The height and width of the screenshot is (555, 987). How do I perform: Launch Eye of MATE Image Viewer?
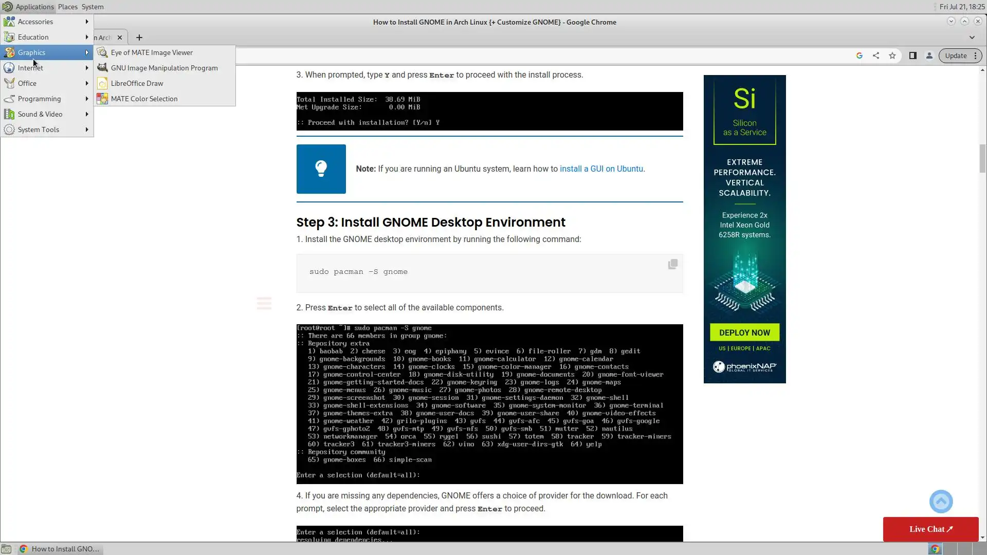(x=152, y=52)
